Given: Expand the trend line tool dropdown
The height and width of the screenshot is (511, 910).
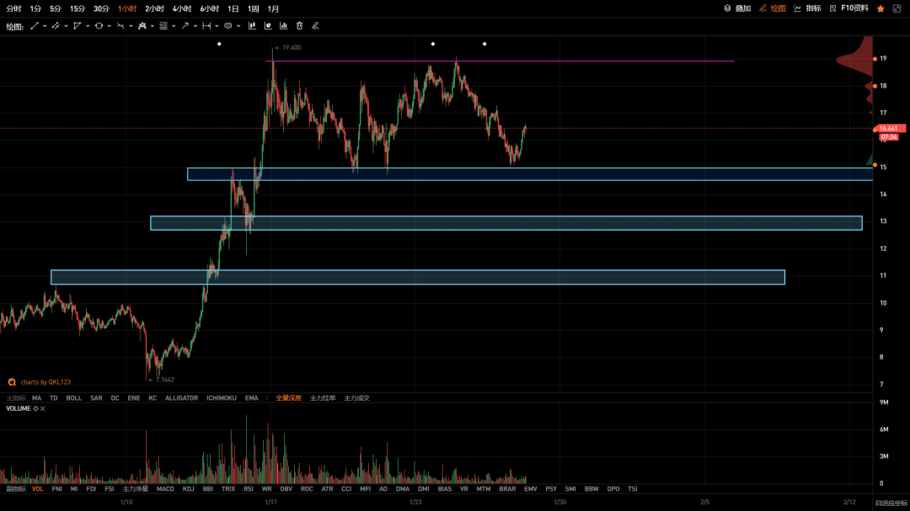Looking at the screenshot, I should tap(45, 26).
